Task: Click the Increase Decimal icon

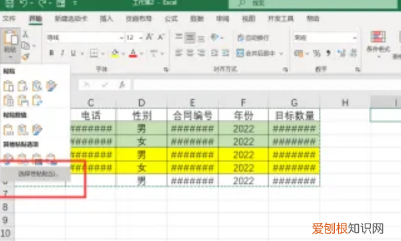Action: [341, 54]
